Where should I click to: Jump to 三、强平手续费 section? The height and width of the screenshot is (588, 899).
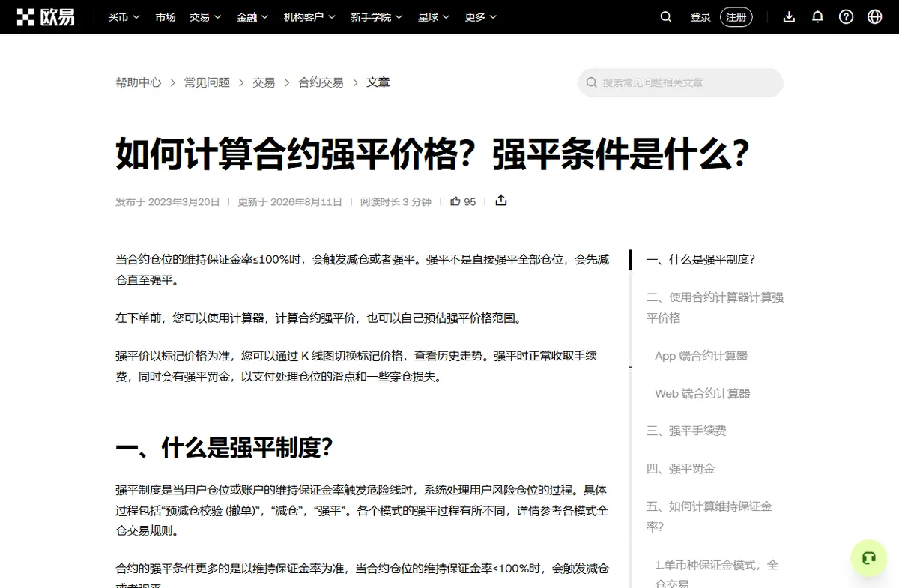click(x=686, y=431)
